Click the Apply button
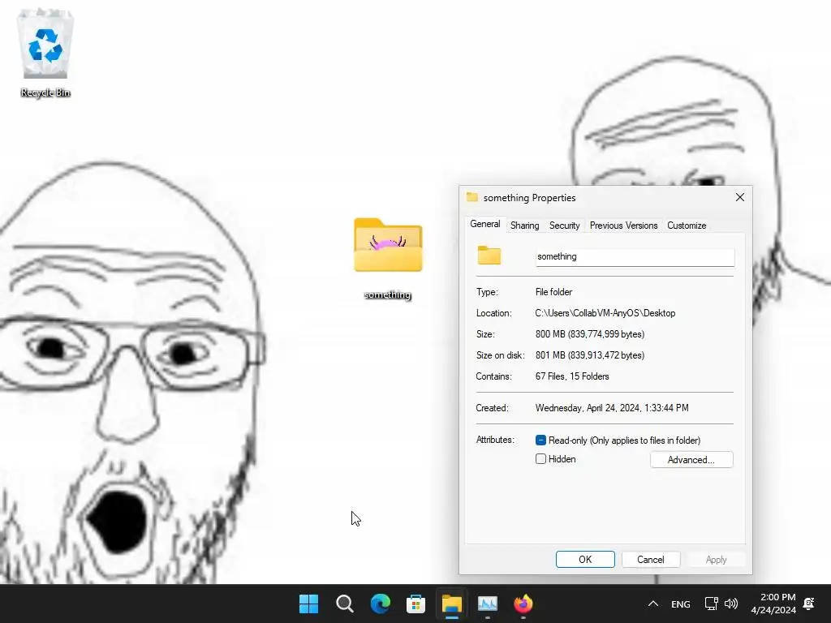The height and width of the screenshot is (623, 831). pos(716,560)
